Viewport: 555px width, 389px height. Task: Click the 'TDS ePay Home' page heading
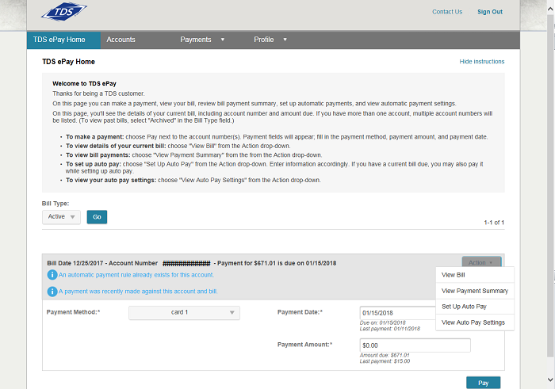[x=68, y=62]
